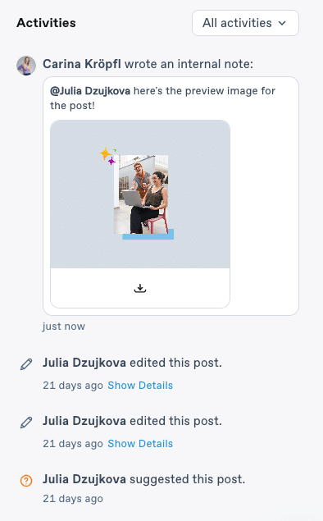Click the @Julia Dzujkova mention
The height and width of the screenshot is (521, 323).
(90, 91)
